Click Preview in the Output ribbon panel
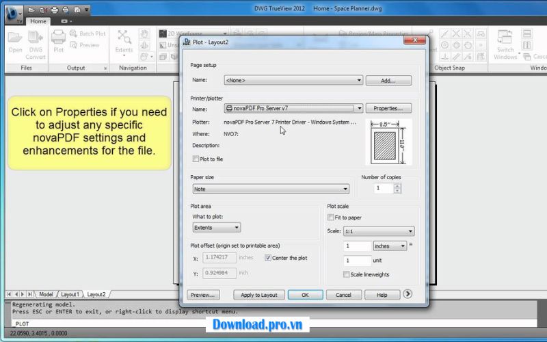The height and width of the screenshot is (342, 547). click(x=85, y=45)
